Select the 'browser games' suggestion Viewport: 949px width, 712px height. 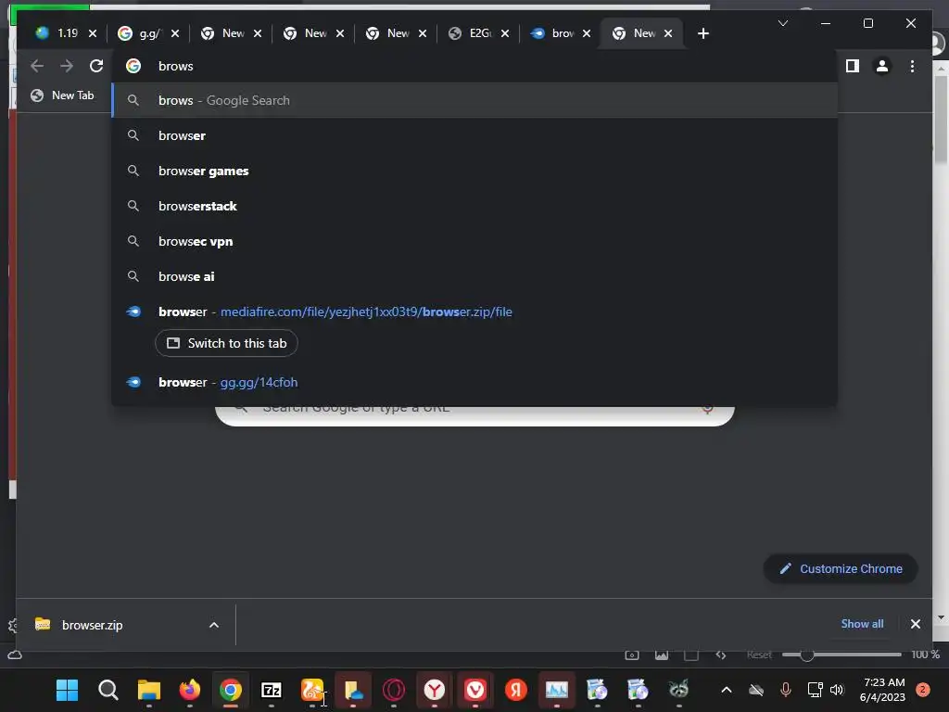click(x=474, y=171)
